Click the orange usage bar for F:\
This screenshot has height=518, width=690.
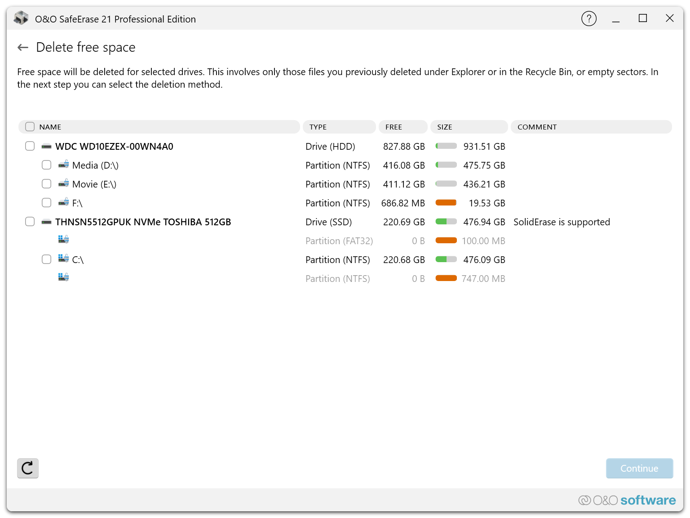pyautogui.click(x=446, y=203)
